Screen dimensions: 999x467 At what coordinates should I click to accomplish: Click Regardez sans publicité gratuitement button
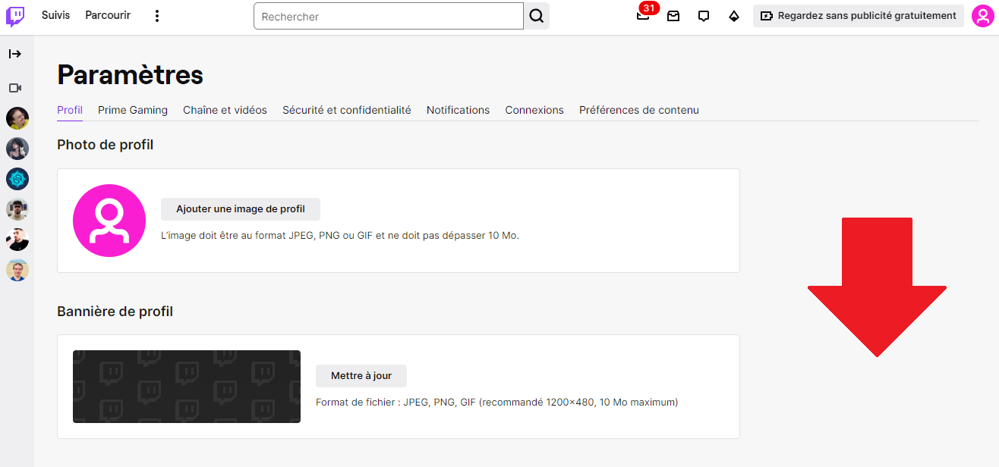click(859, 16)
